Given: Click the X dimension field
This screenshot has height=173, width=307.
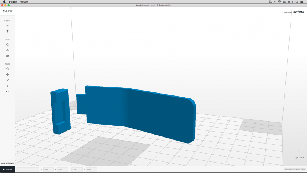Looking at the screenshot, I should pyautogui.click(x=63, y=169).
